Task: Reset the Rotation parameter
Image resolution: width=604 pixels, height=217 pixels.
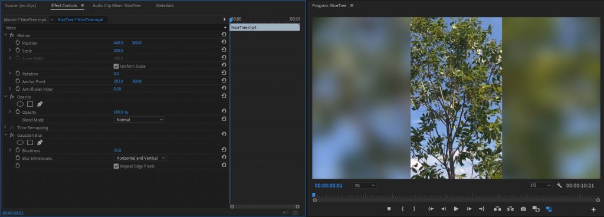Action: point(224,73)
